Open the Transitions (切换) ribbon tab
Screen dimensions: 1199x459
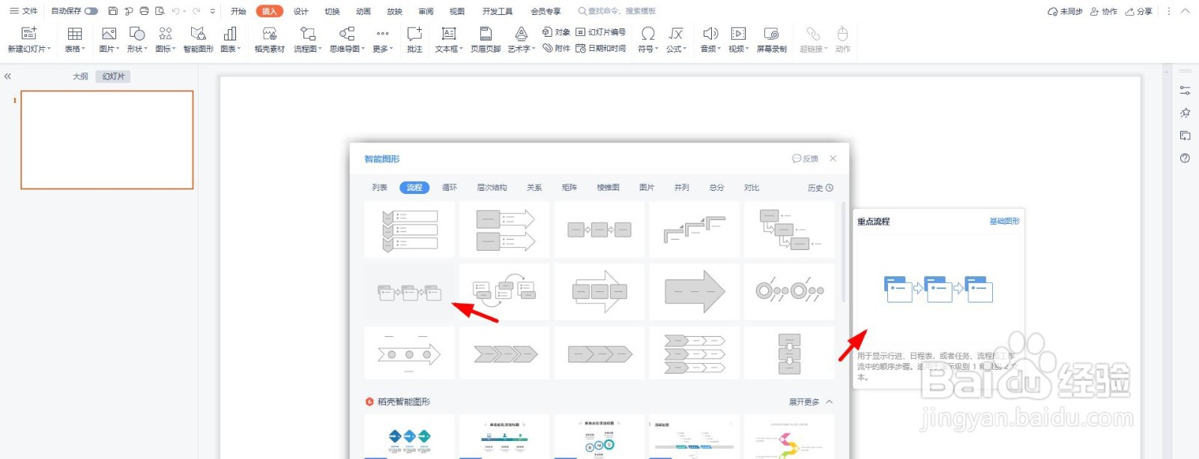[332, 11]
